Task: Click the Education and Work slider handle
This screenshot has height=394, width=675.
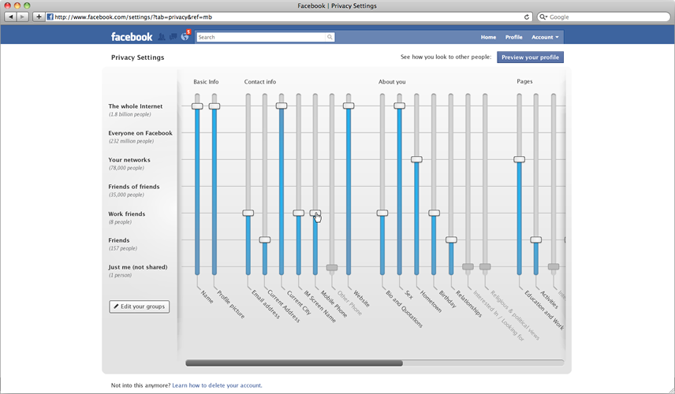Action: [519, 159]
